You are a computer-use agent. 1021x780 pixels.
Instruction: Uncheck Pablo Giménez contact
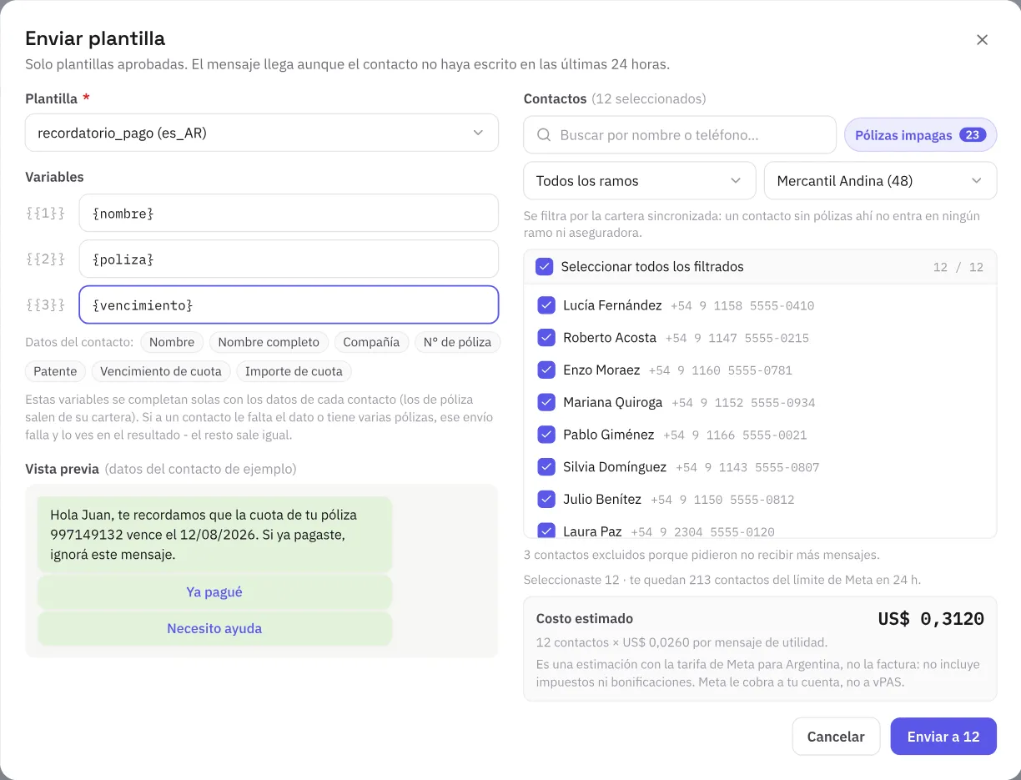[546, 435]
